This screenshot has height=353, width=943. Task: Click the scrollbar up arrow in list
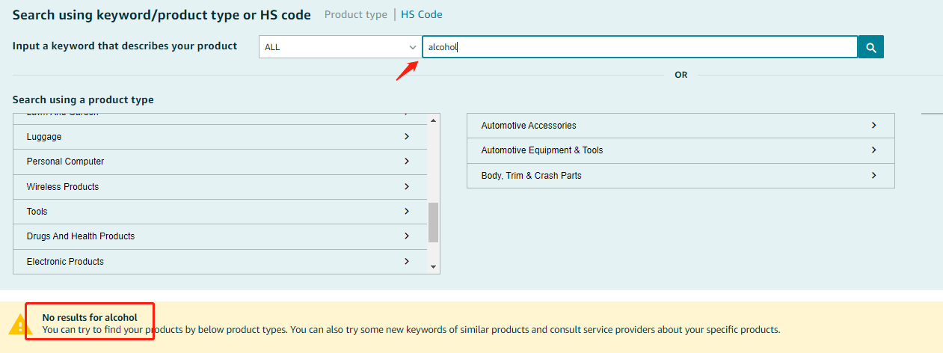click(433, 120)
